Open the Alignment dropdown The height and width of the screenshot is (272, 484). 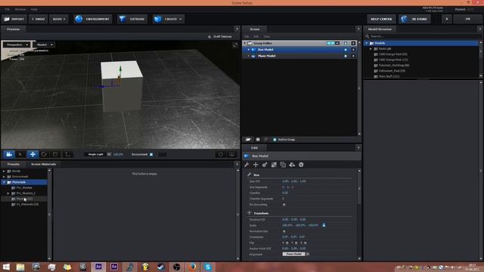[x=296, y=254]
